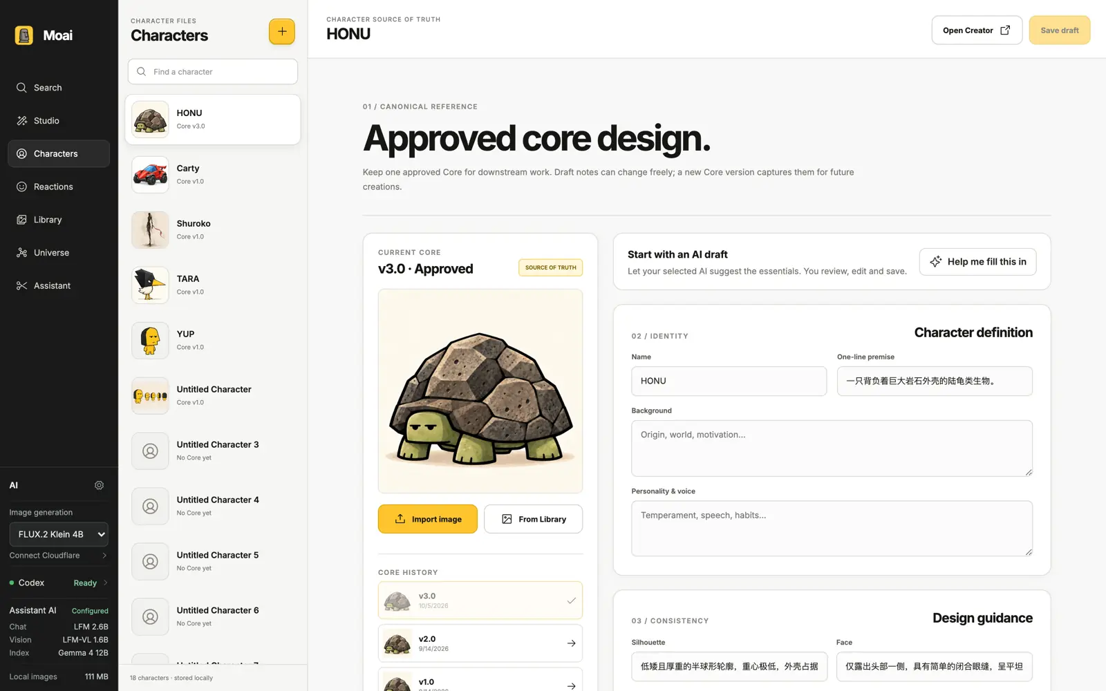Open v1.0 core history arrow

[572, 685]
